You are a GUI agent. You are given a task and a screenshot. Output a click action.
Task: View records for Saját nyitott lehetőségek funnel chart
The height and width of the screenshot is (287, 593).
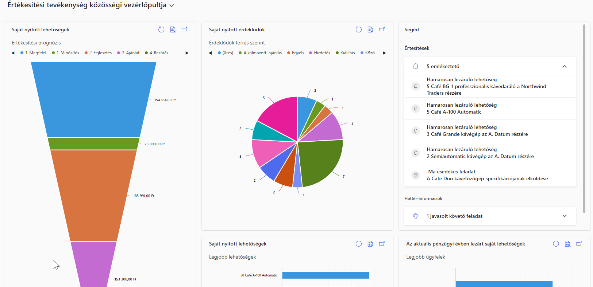point(173,30)
